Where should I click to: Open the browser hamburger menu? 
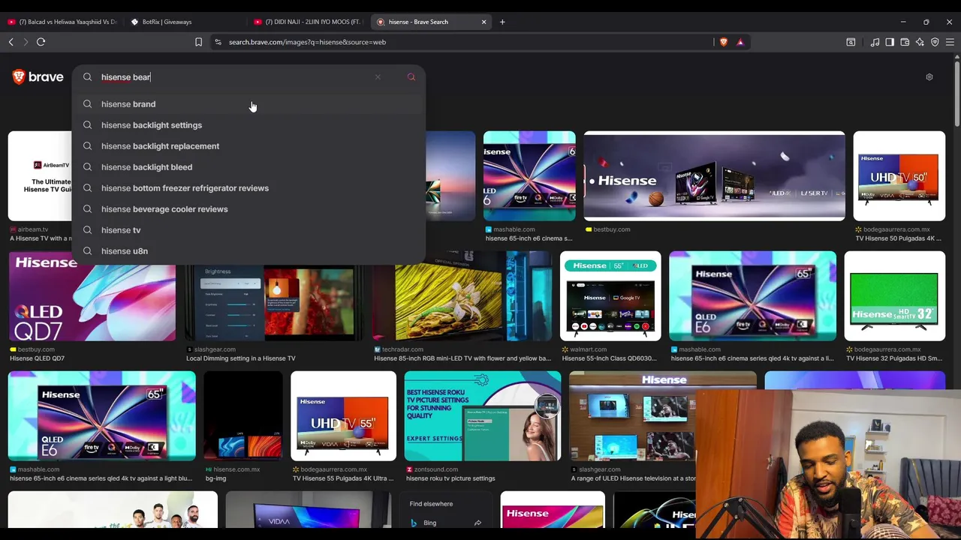click(950, 42)
